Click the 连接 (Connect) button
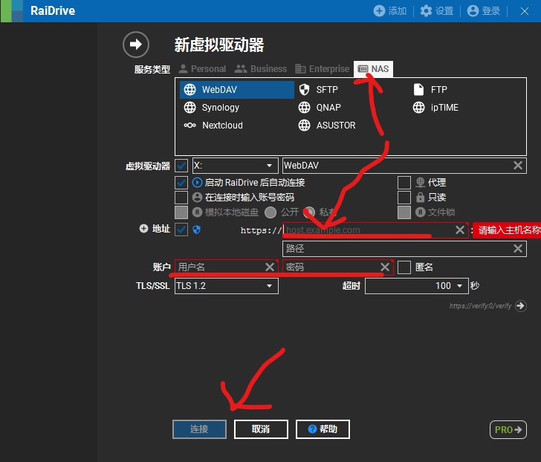The image size is (541, 462). tap(199, 429)
